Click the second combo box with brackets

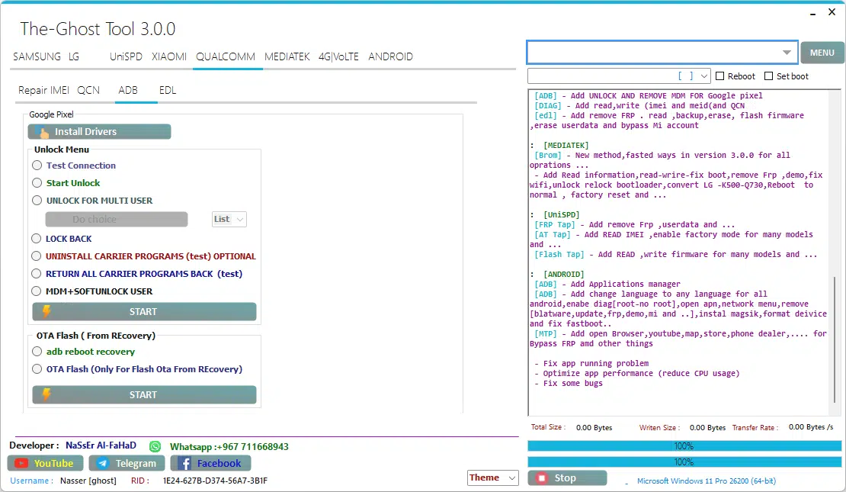[618, 76]
